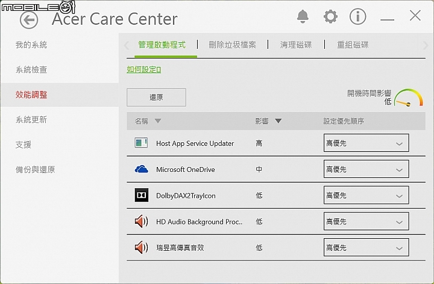
Task: Click the Microsoft OneDrive cloud icon
Action: tap(141, 169)
